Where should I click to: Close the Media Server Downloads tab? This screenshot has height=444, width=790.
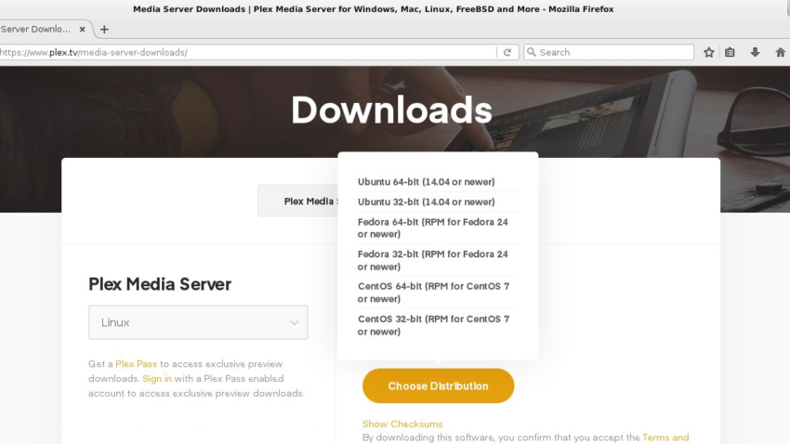tap(82, 29)
